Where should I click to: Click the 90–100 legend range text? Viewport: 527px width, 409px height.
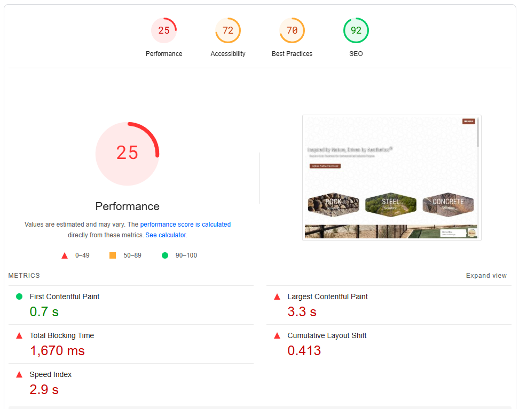tap(186, 255)
